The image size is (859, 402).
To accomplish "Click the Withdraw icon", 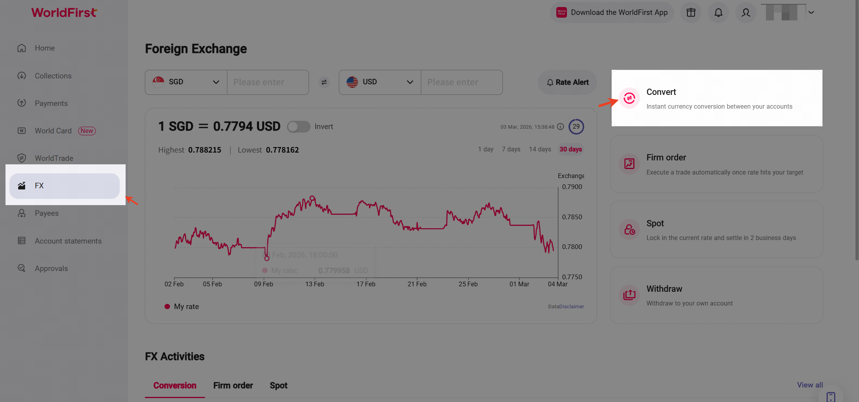I will pos(629,295).
